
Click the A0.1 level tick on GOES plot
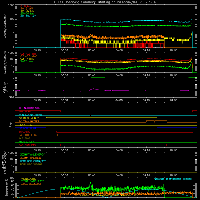[x=11, y=97]
